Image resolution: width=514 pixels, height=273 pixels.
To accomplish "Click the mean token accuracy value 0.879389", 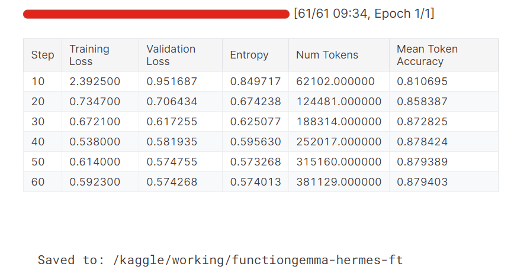I will click(422, 162).
